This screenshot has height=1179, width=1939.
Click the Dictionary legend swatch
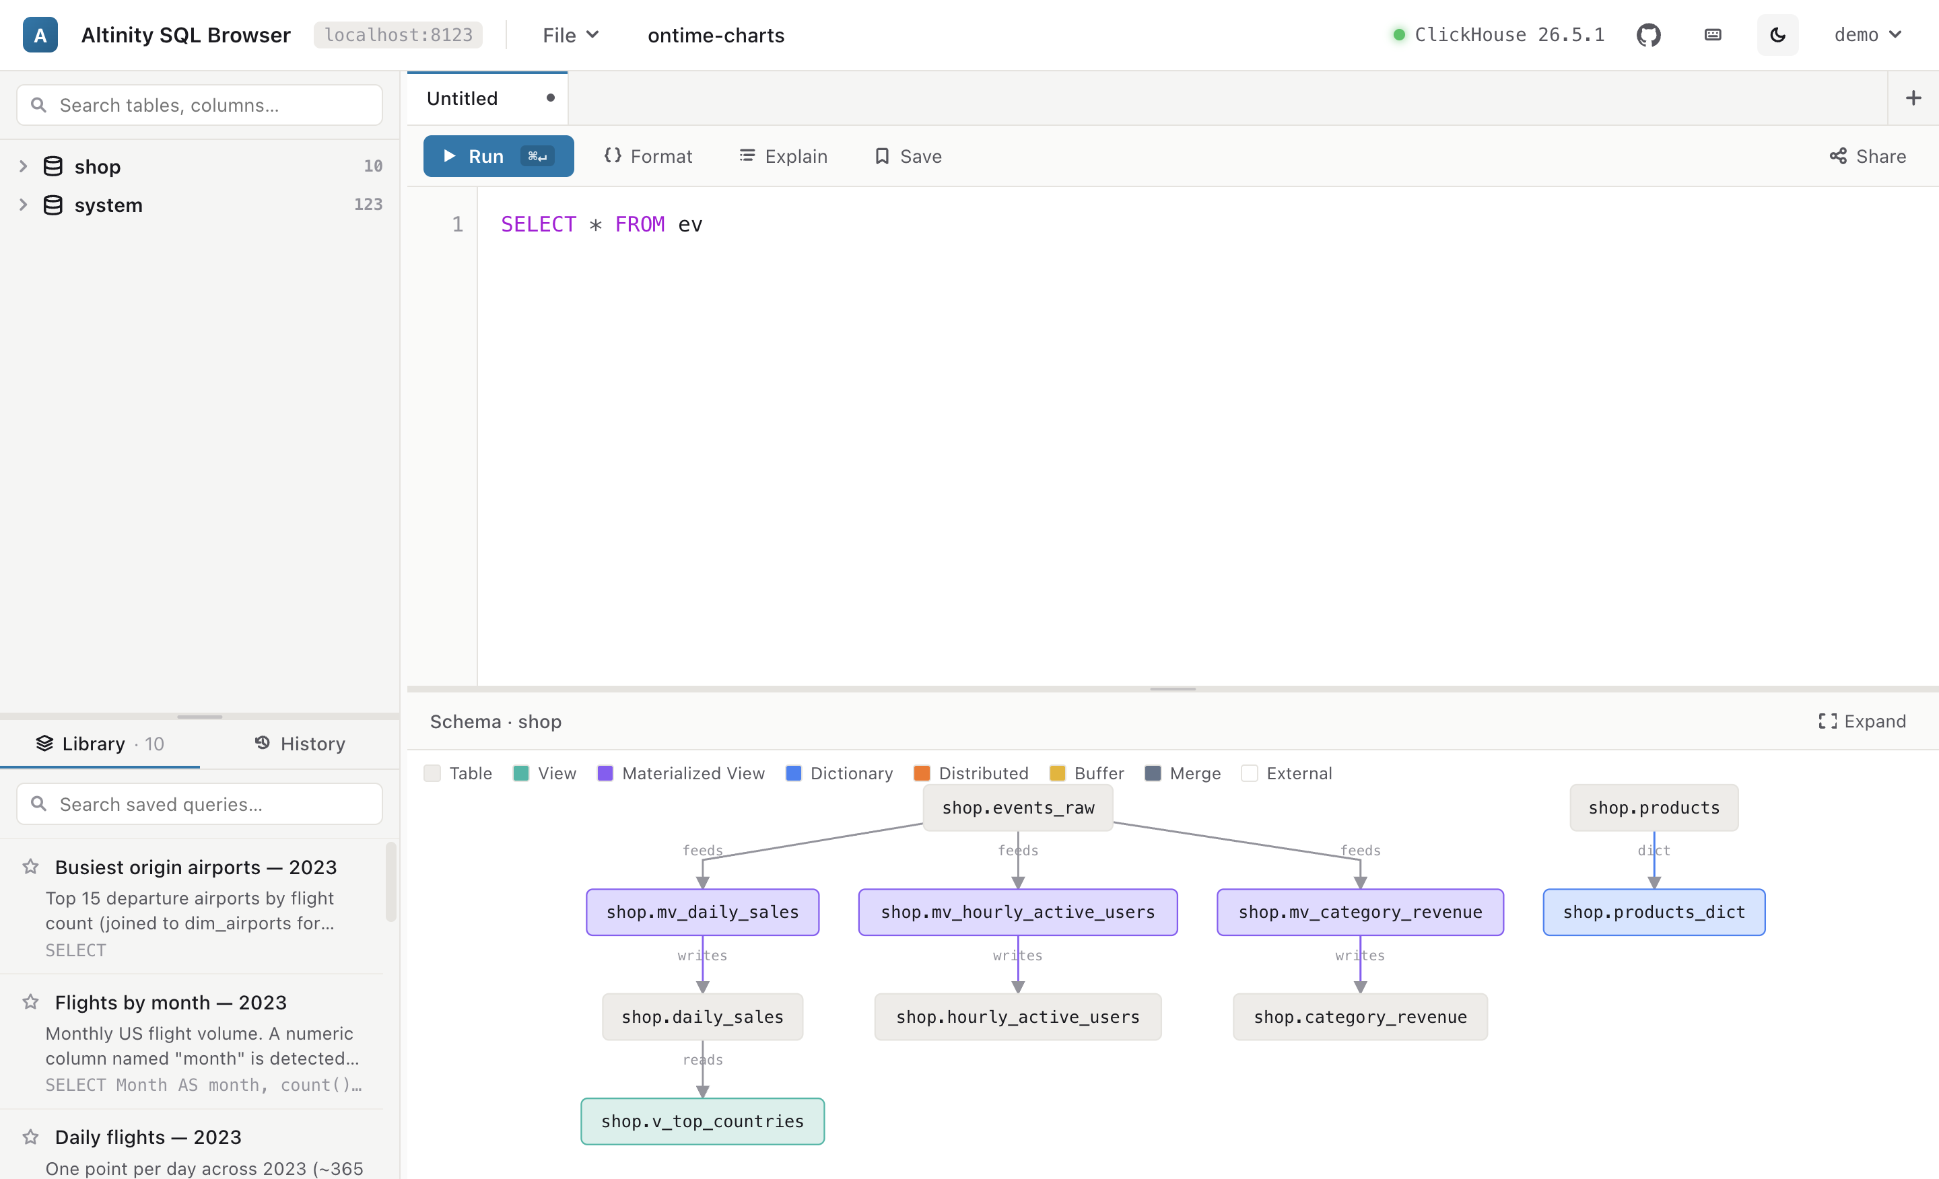pos(793,773)
